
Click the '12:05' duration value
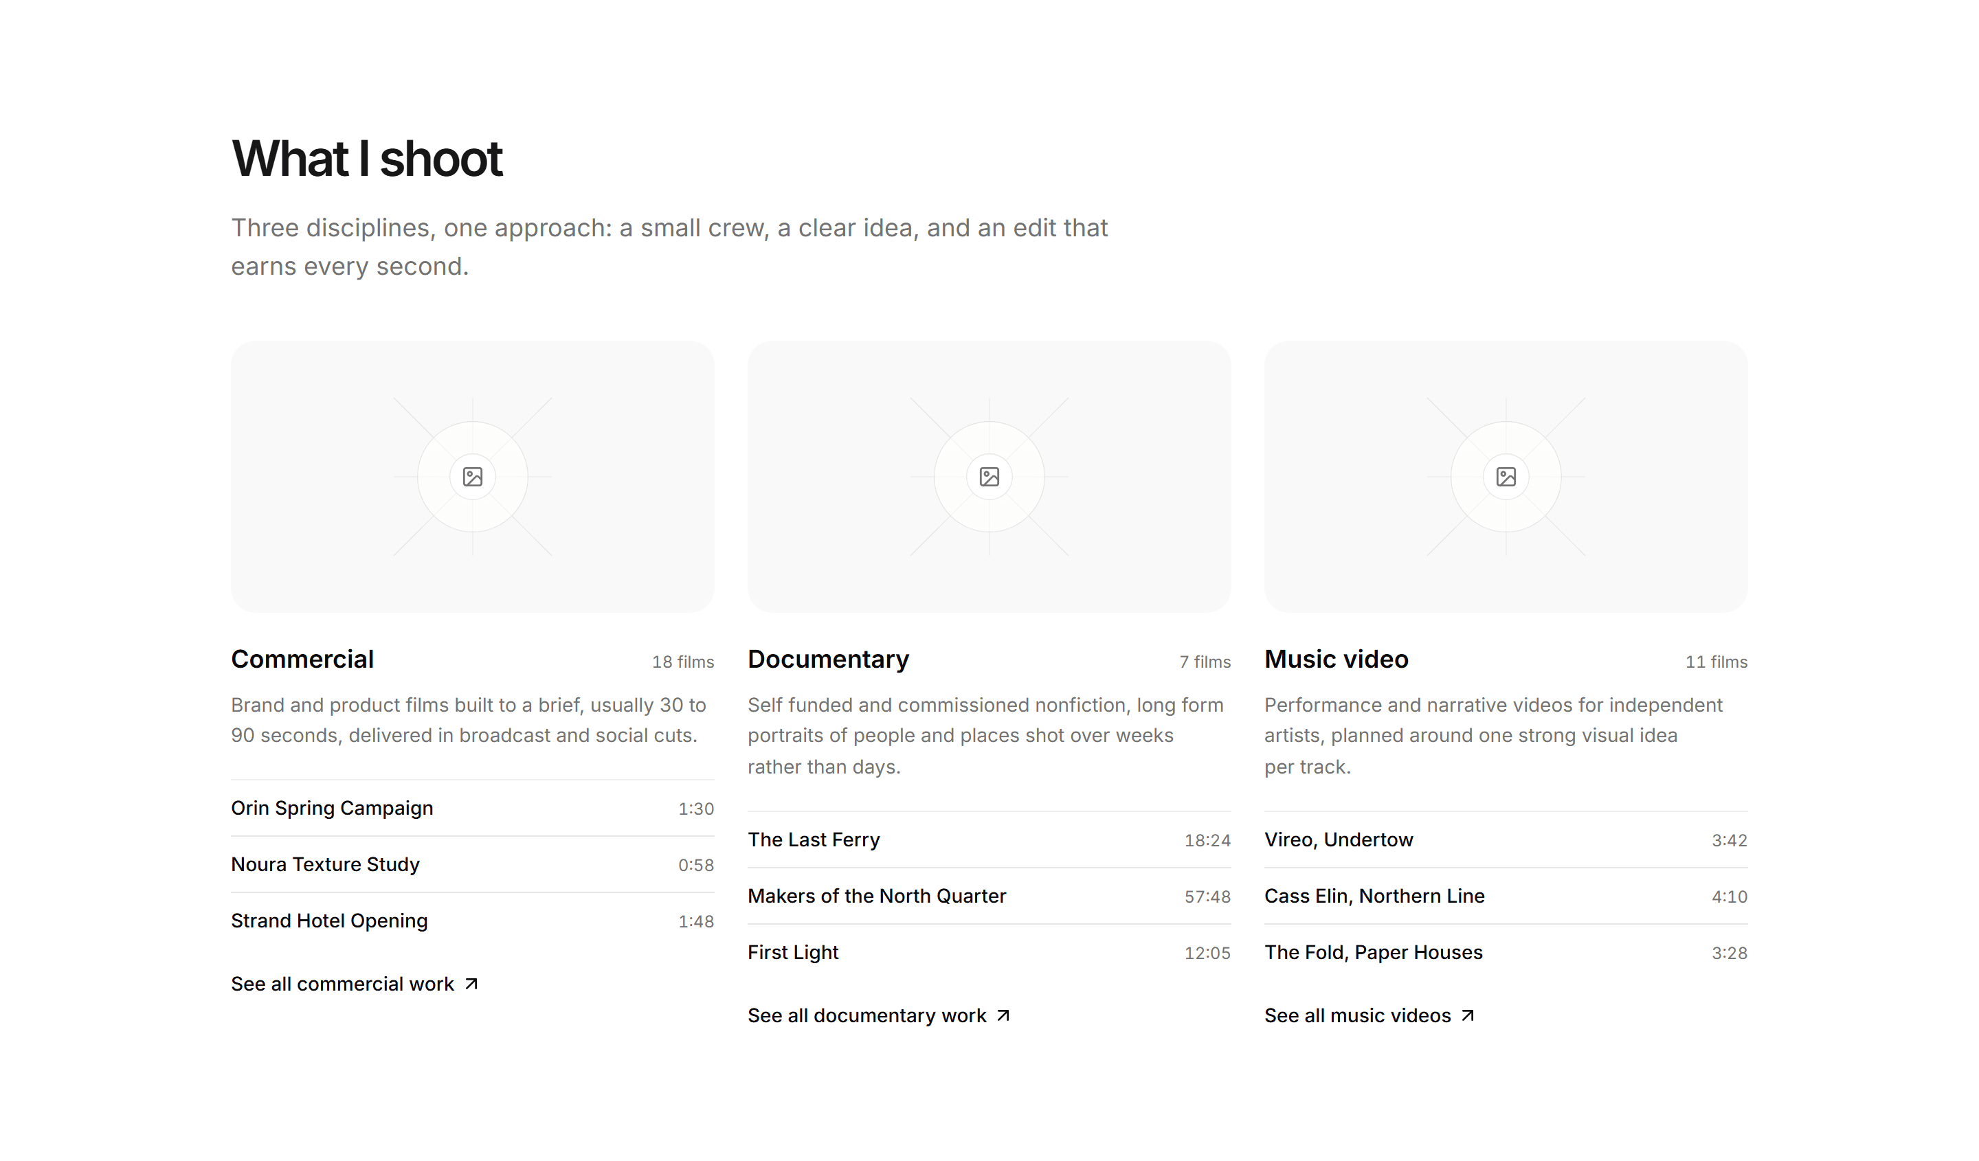1208,953
